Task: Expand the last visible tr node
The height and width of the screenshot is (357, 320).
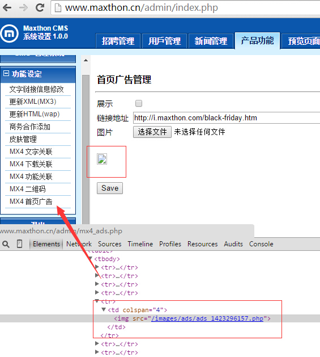Action: pyautogui.click(x=97, y=352)
